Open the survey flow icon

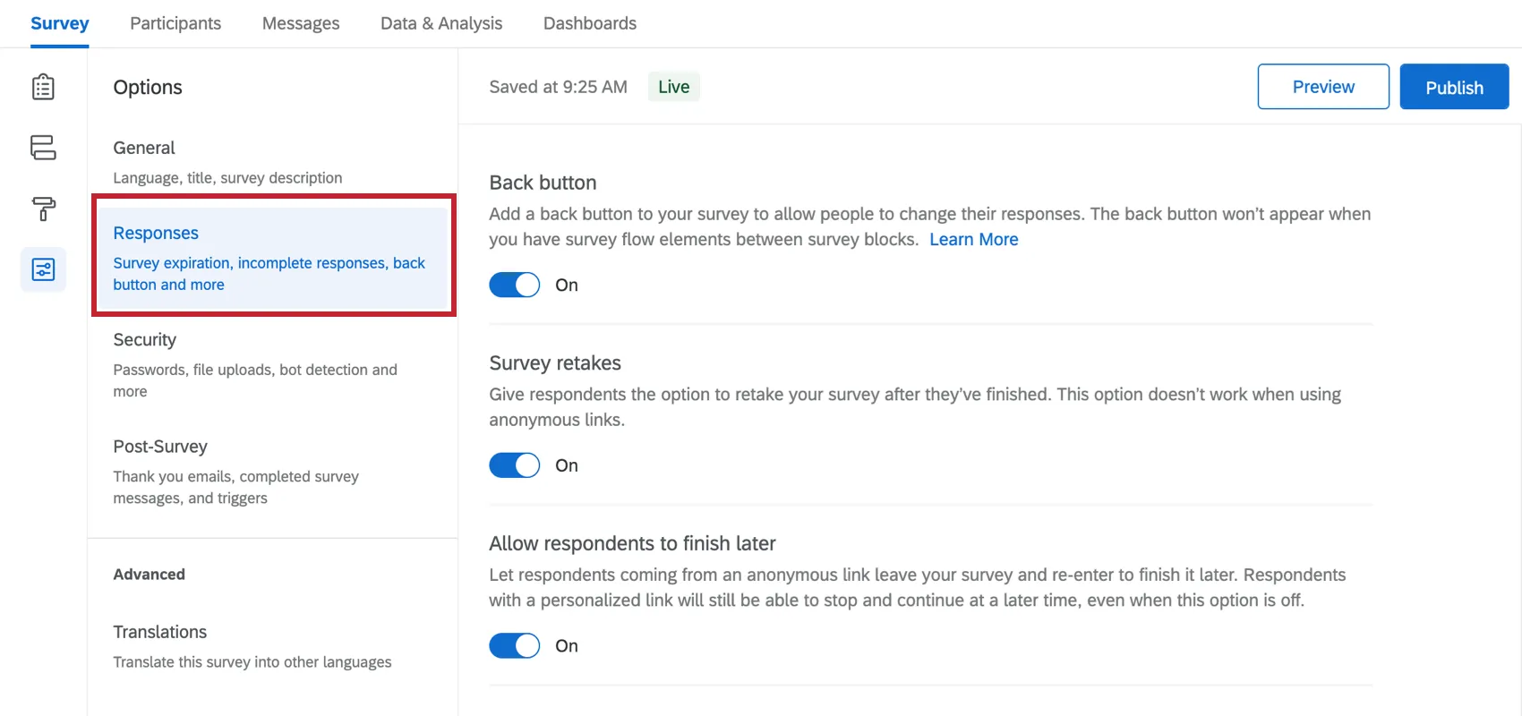point(43,148)
